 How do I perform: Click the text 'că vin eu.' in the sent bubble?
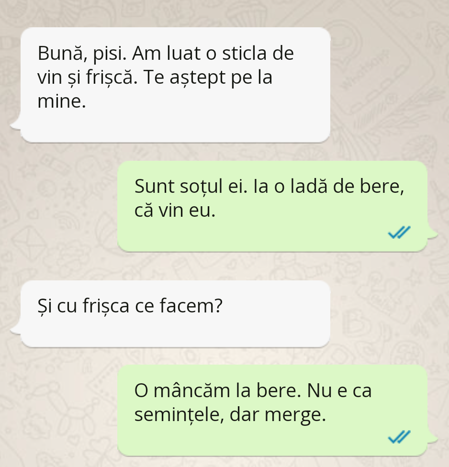(175, 210)
